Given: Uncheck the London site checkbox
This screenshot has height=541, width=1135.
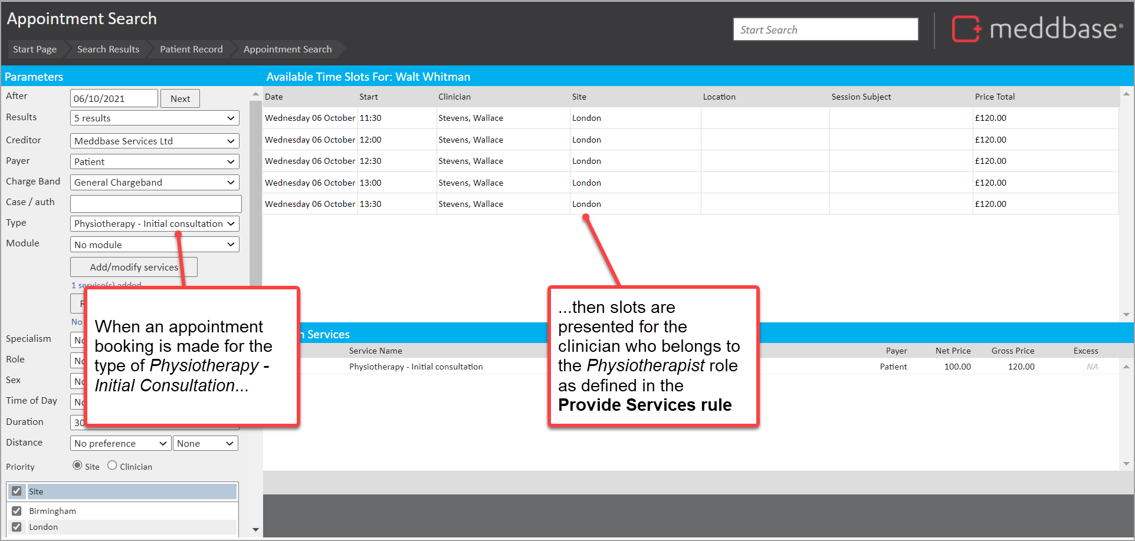Looking at the screenshot, I should click(x=17, y=527).
